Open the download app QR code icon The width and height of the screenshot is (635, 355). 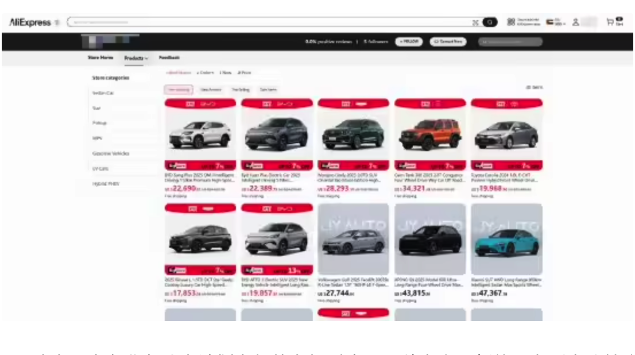click(x=511, y=22)
